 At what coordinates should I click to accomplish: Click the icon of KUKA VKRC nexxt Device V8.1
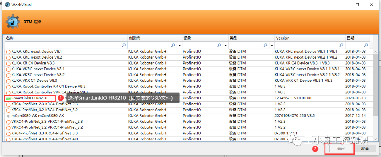[x=8, y=69]
